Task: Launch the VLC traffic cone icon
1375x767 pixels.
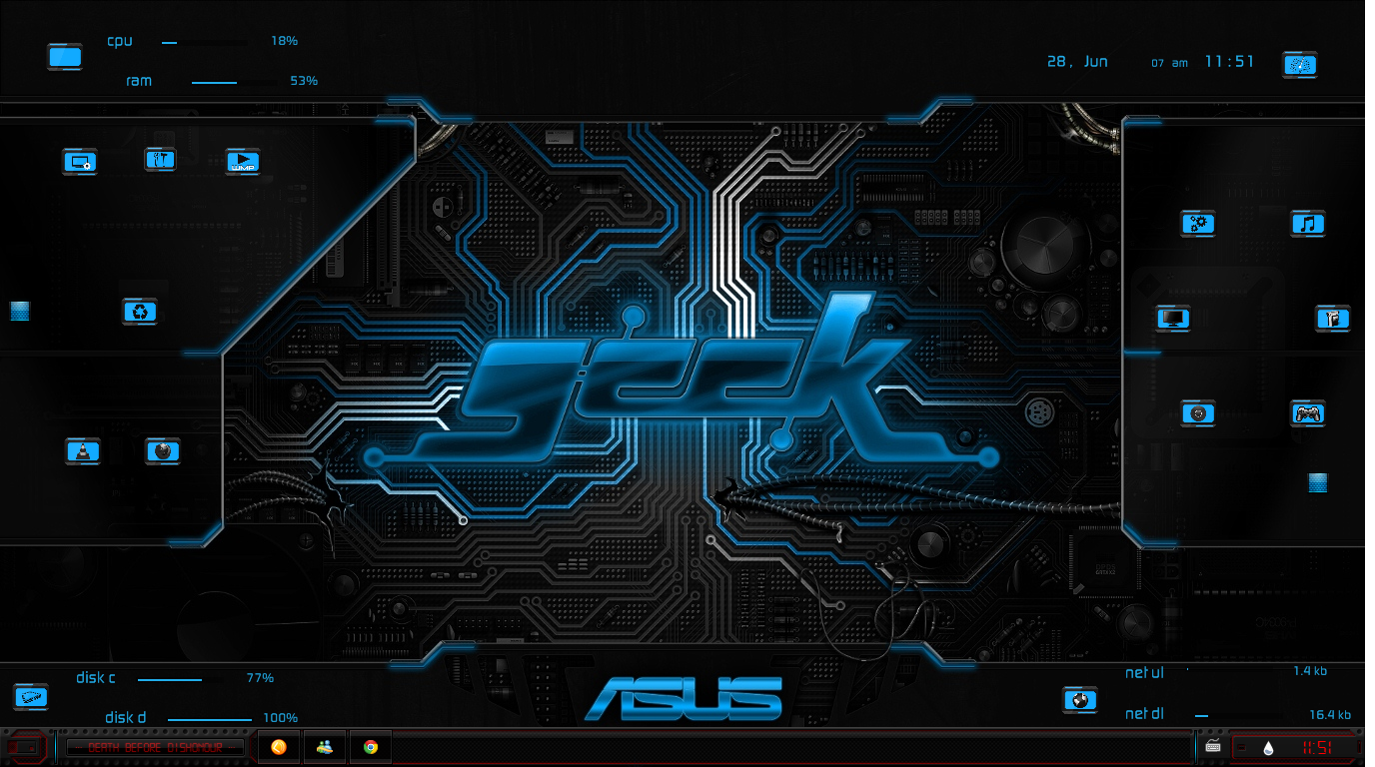Action: click(x=82, y=451)
